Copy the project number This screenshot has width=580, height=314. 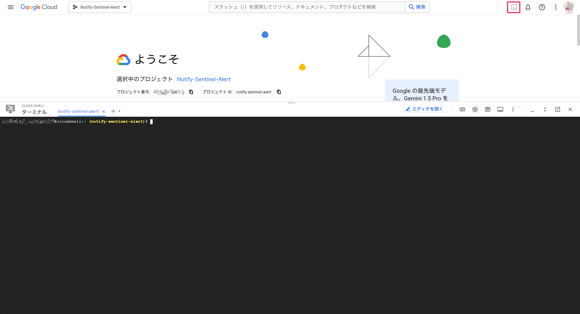point(191,92)
